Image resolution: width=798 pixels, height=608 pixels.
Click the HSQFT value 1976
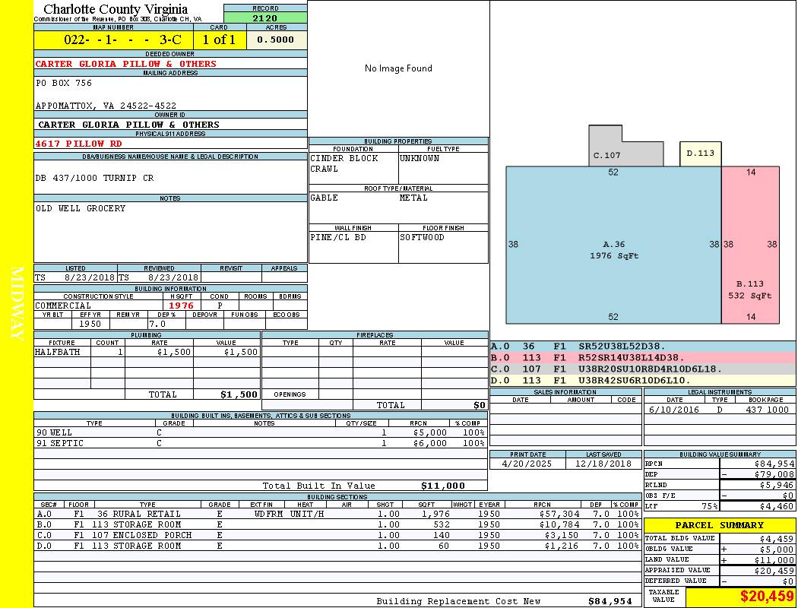pyautogui.click(x=181, y=306)
